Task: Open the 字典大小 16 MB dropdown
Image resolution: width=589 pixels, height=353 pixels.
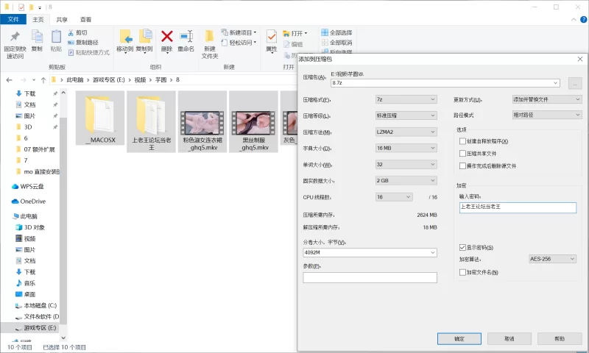Action: pos(406,148)
